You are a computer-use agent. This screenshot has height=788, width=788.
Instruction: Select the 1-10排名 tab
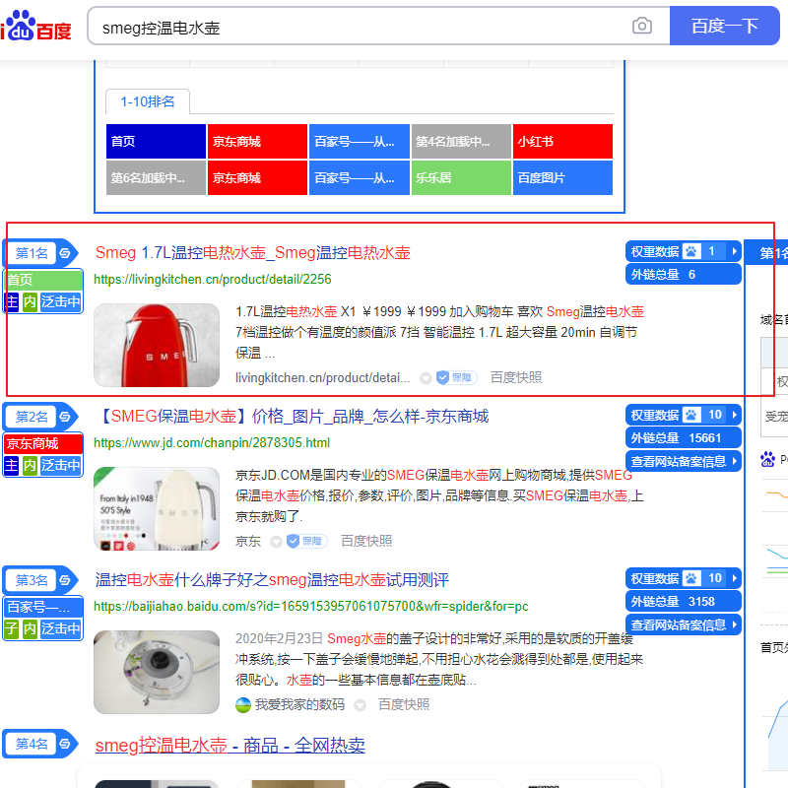tap(147, 102)
